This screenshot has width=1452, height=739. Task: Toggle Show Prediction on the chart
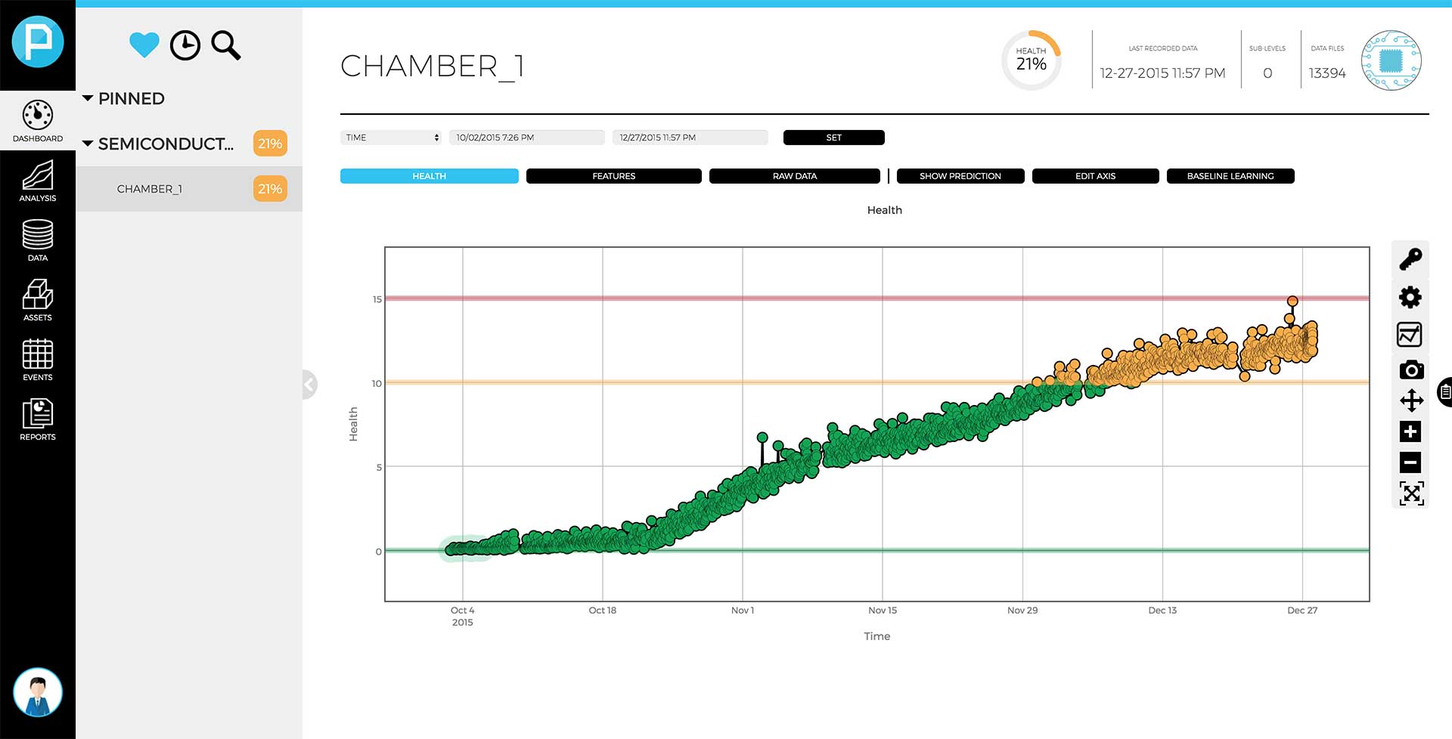point(960,176)
